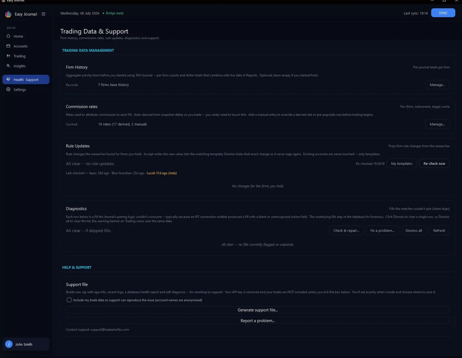
Task: Select Health Support in sidebar
Action: point(26,79)
